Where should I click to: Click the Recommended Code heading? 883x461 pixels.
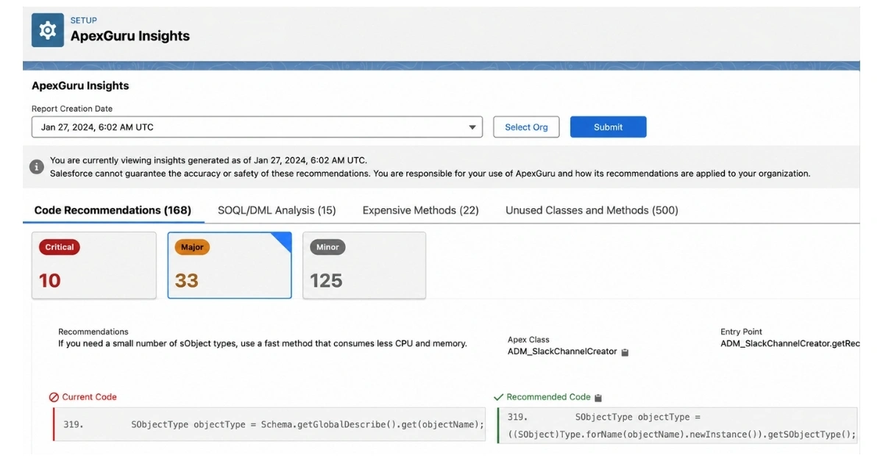tap(548, 397)
